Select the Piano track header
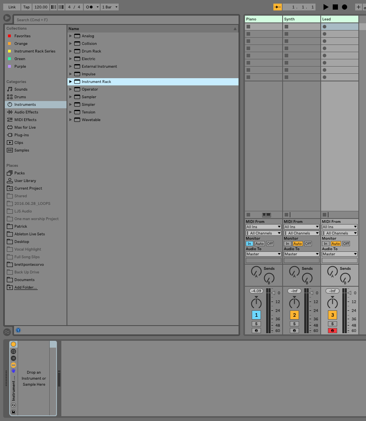The image size is (366, 421). [x=263, y=19]
